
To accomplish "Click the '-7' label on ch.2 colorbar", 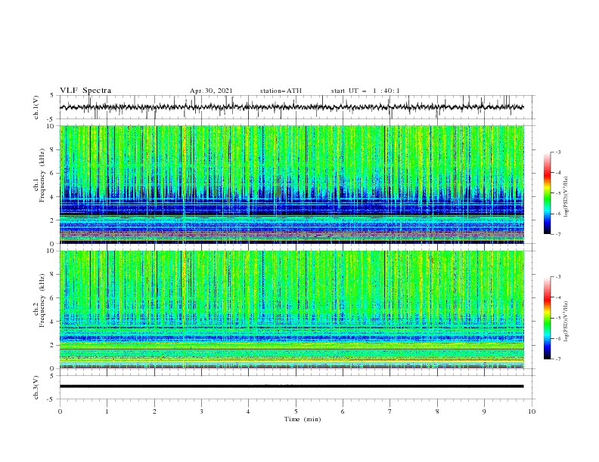I will pyautogui.click(x=557, y=359).
